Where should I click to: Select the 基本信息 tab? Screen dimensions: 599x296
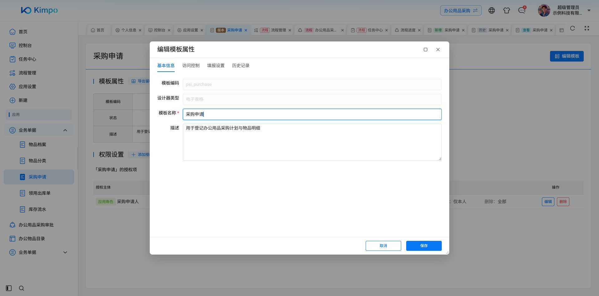[166, 65]
